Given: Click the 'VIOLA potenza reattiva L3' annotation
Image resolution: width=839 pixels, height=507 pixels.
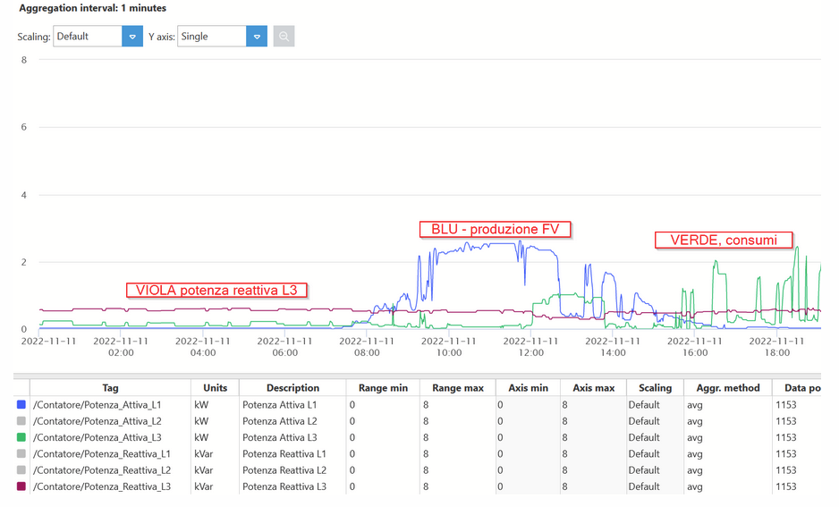Looking at the screenshot, I should (x=216, y=290).
